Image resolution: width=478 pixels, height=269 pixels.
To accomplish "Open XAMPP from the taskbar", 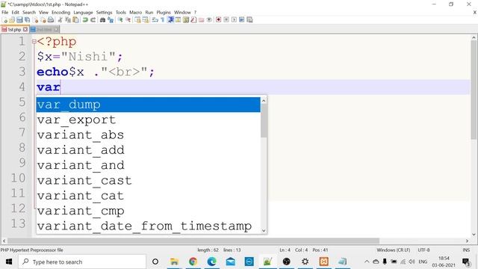I will 323,262.
